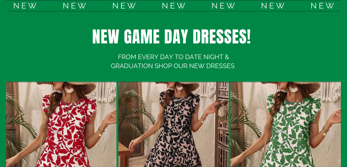Screen dimensions: 347x167
Task: Select the green leaf print dress image
Action: pyautogui.click(x=286, y=124)
